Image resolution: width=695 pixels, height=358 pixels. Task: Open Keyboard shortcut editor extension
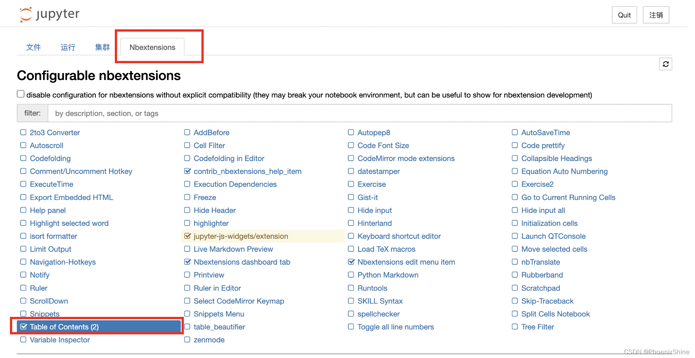click(x=399, y=236)
